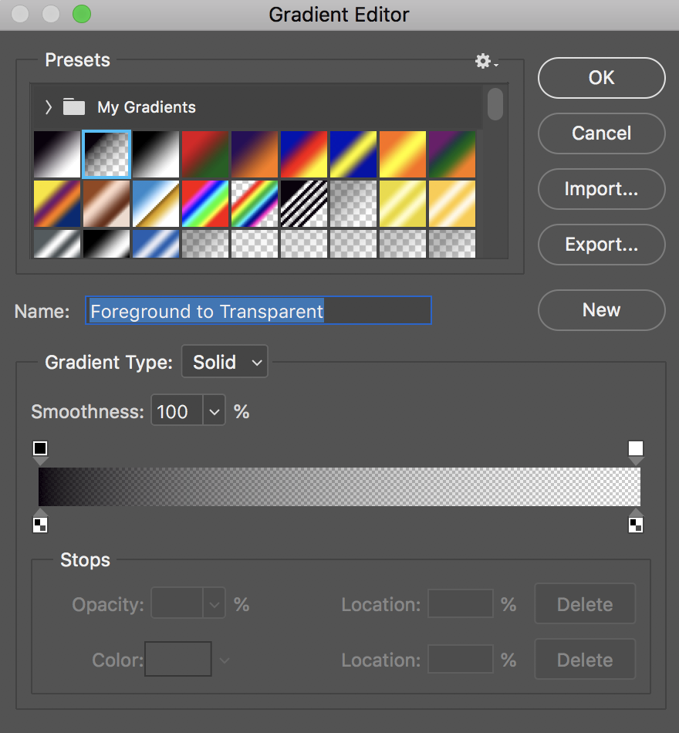
Task: Select the copper gradient preset
Action: [x=106, y=204]
